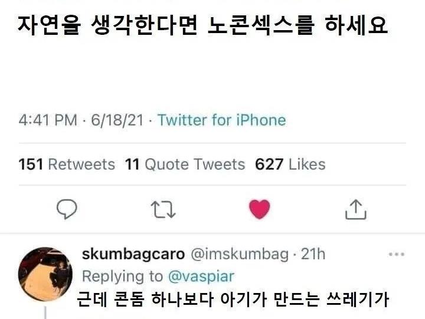Click the 21h reply timestamp

point(313,255)
